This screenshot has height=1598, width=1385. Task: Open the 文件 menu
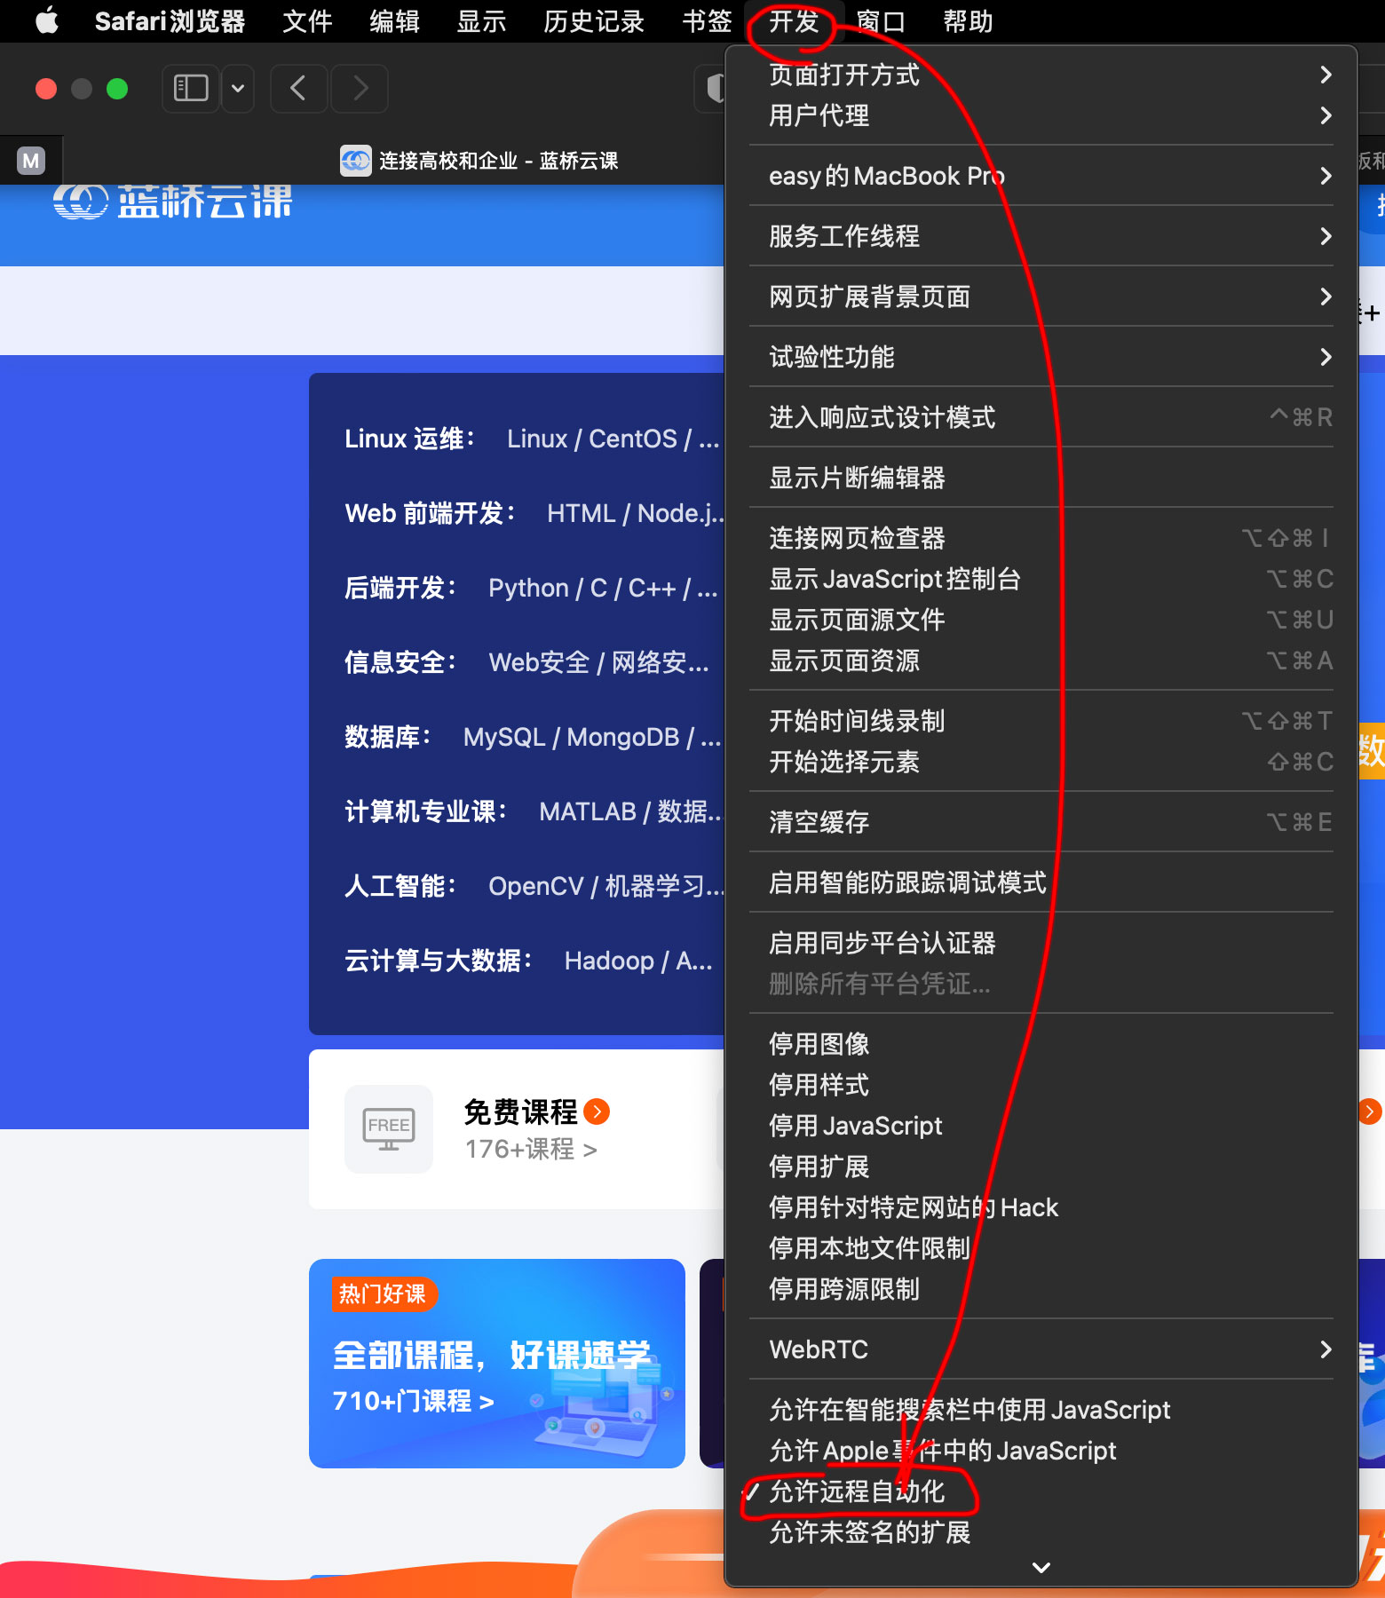[307, 20]
